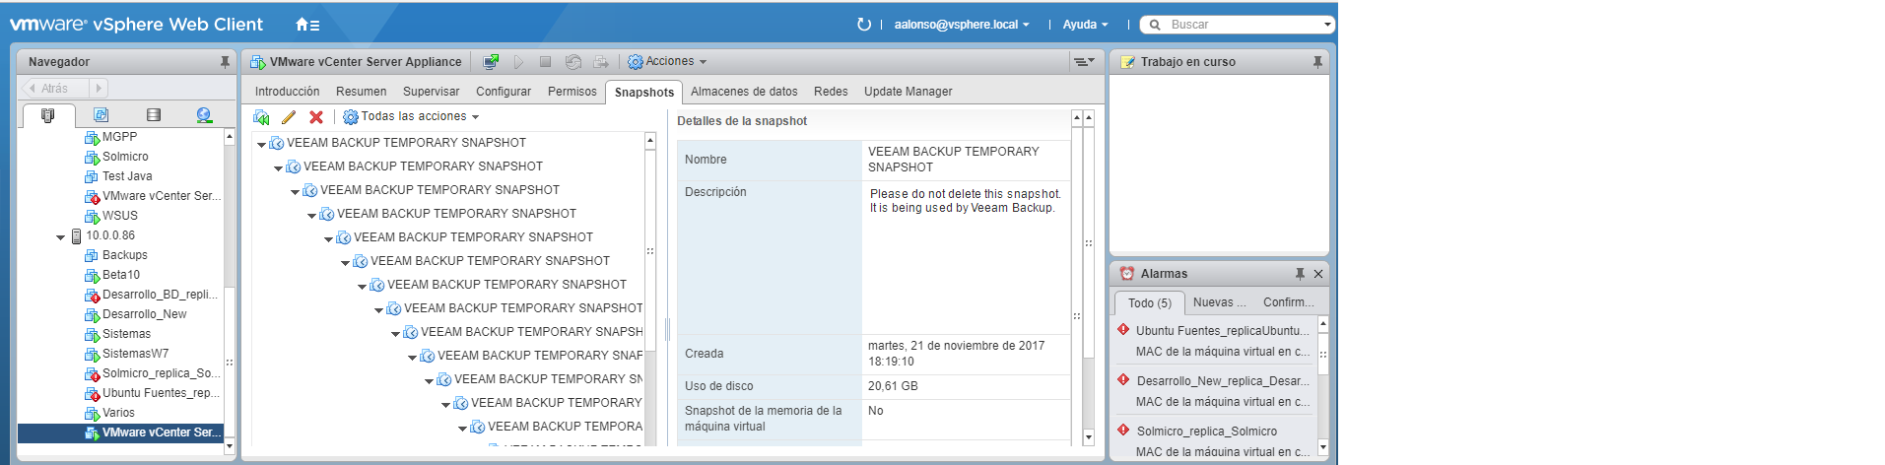Refresh the vSphere Web Client view
The height and width of the screenshot is (465, 1885).
tap(864, 25)
